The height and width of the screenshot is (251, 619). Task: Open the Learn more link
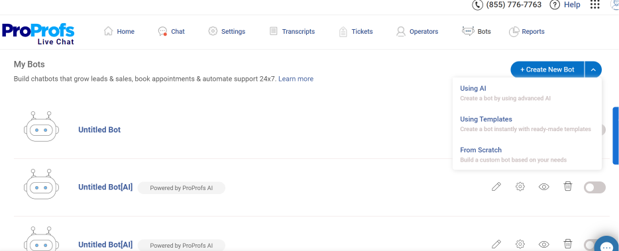pos(296,79)
